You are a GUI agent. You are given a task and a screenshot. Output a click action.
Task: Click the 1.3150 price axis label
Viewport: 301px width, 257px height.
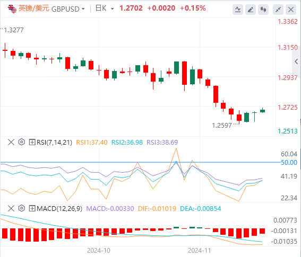[x=288, y=48]
